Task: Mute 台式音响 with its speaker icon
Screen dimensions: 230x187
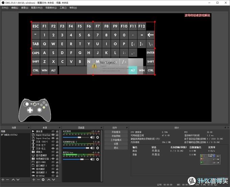Action: click(92, 137)
